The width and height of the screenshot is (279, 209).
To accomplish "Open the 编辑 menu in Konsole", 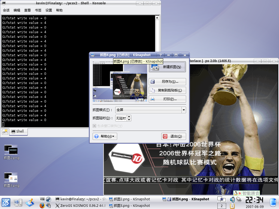I will tap(17, 10).
